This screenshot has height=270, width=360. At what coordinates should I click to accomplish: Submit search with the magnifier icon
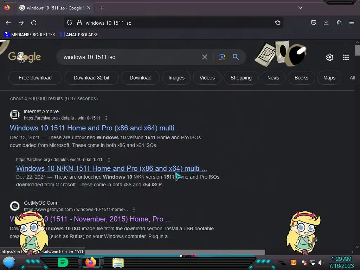[236, 57]
